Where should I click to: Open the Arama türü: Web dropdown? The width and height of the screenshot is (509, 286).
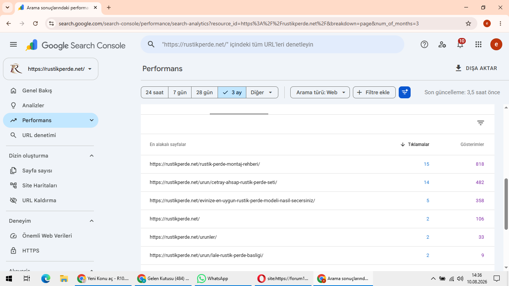click(320, 92)
